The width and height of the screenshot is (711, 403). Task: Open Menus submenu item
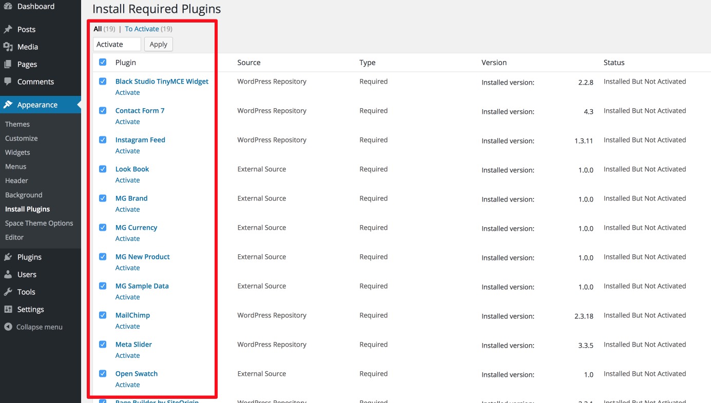(x=16, y=167)
